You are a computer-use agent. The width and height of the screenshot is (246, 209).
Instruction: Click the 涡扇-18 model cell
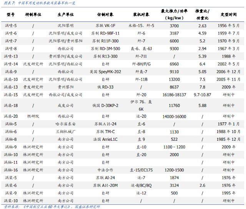11,105
